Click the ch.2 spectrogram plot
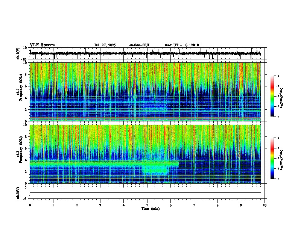This screenshot has height=230, width=298. (x=145, y=154)
